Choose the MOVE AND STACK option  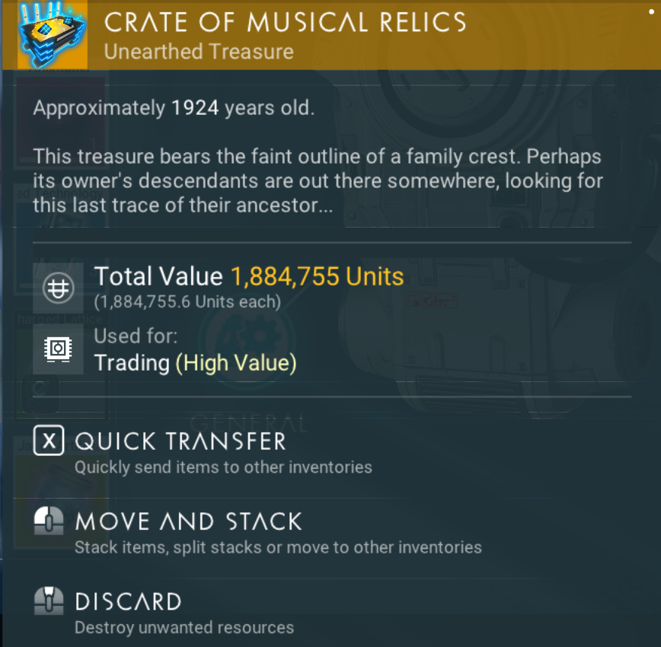188,522
